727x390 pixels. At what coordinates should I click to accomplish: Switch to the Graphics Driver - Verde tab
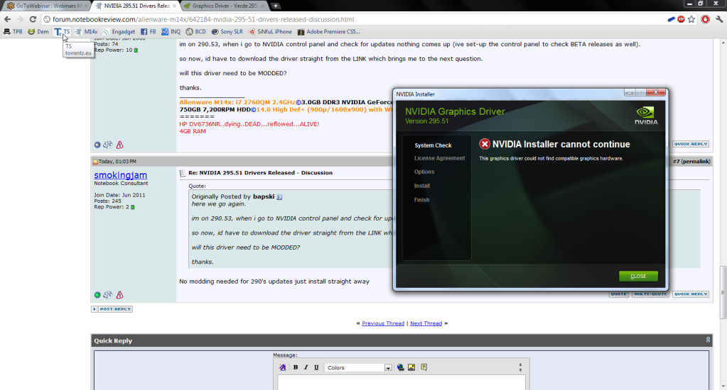pos(225,6)
